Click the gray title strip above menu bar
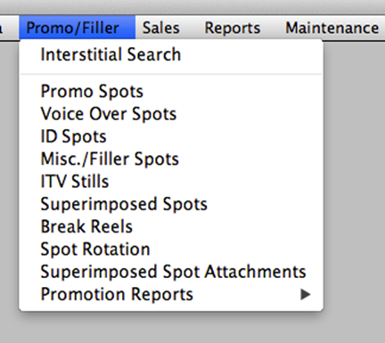Screen dimensions: 385x343 (x=192, y=6)
